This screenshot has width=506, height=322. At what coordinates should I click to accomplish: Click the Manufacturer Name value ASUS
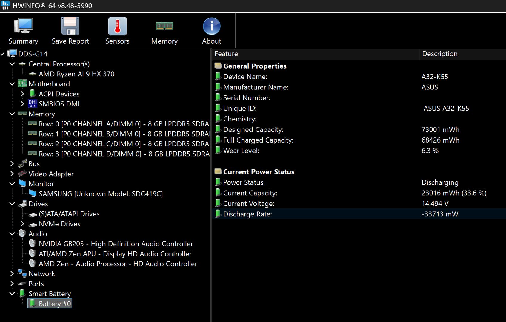(x=430, y=87)
